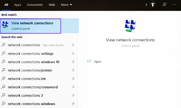Expand arrow for network connections/crossword

[73, 87]
